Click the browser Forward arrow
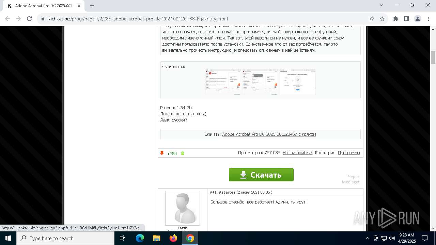The image size is (436, 245). coord(18,19)
